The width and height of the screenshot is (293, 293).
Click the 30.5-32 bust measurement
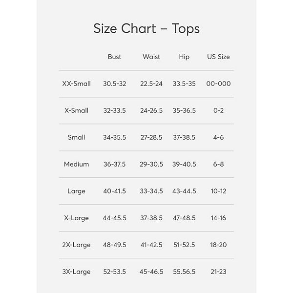tap(114, 84)
